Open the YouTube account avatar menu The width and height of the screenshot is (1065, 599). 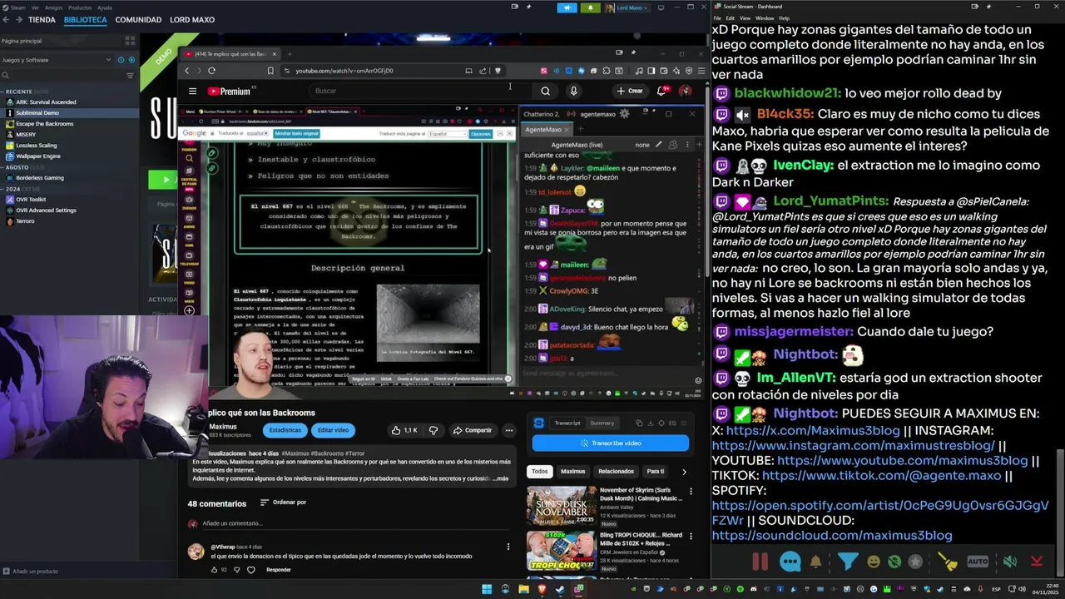686,91
